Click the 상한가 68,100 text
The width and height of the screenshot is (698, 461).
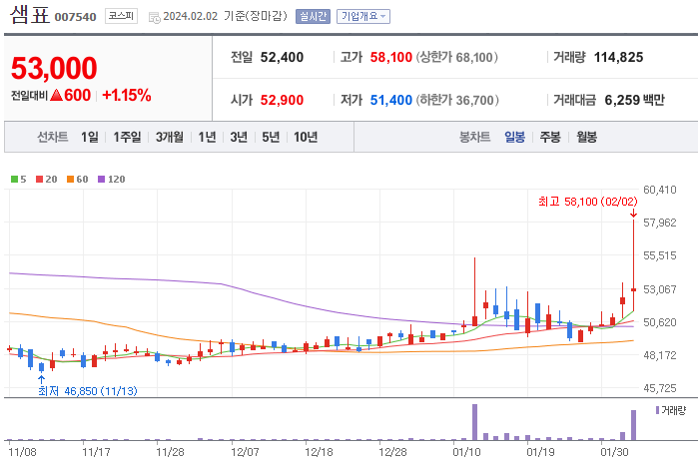point(457,57)
